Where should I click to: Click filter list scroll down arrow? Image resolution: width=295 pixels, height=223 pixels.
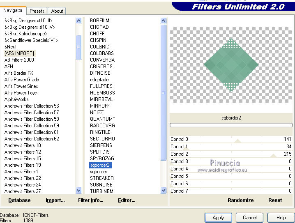pos(163,191)
